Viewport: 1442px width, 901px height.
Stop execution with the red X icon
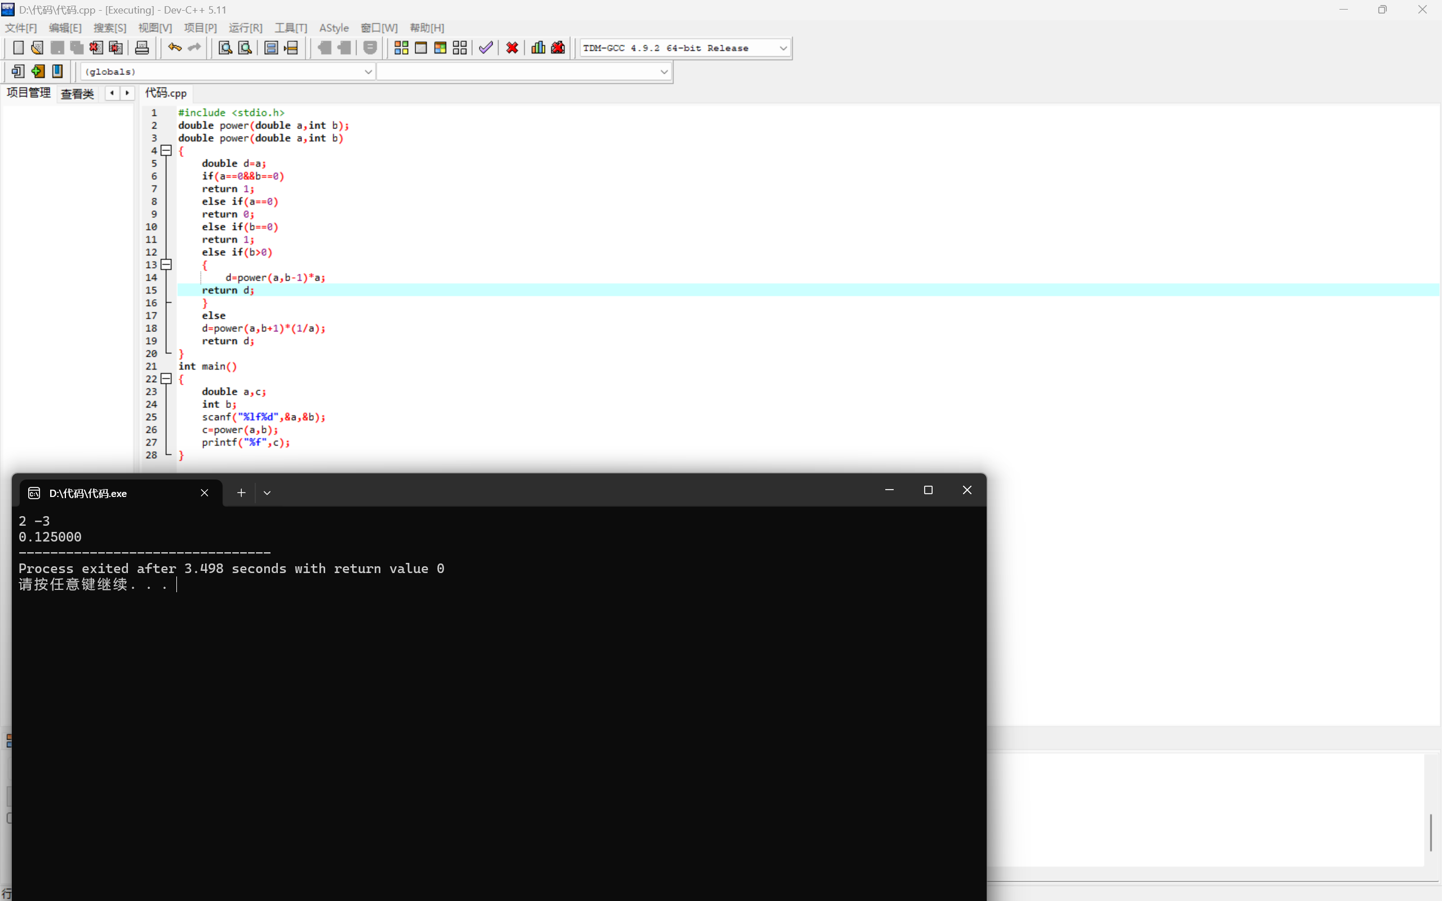pos(512,48)
